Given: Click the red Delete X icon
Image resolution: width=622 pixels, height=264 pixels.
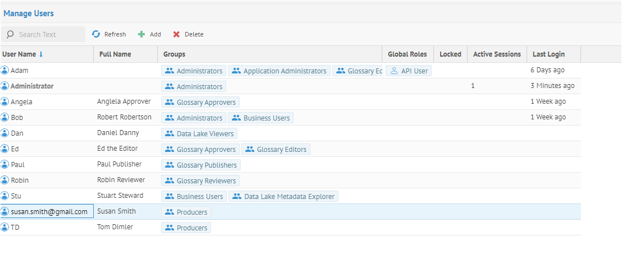Looking at the screenshot, I should click(x=176, y=34).
